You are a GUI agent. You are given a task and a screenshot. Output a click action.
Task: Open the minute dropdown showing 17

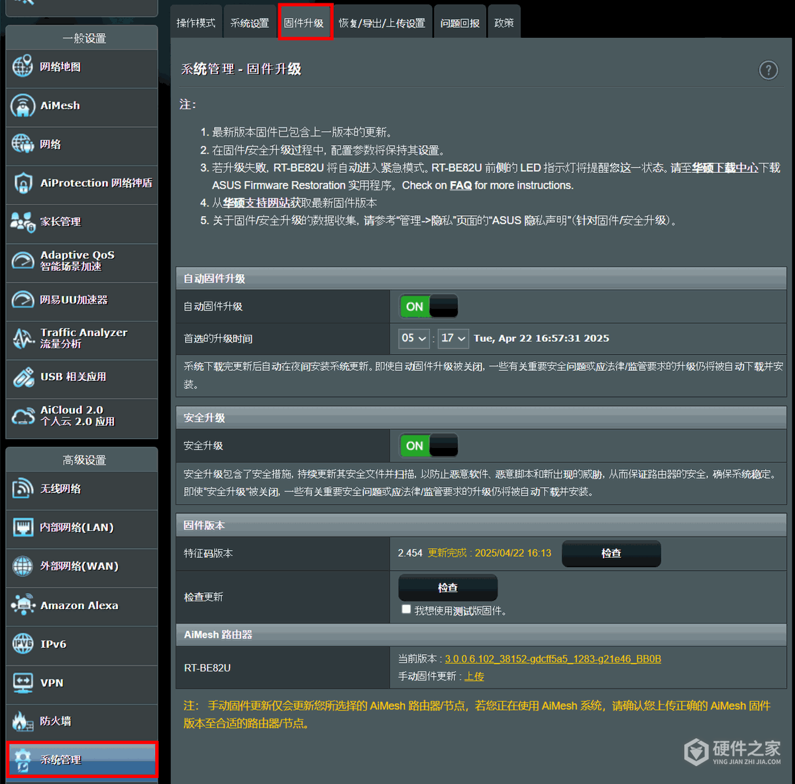453,338
